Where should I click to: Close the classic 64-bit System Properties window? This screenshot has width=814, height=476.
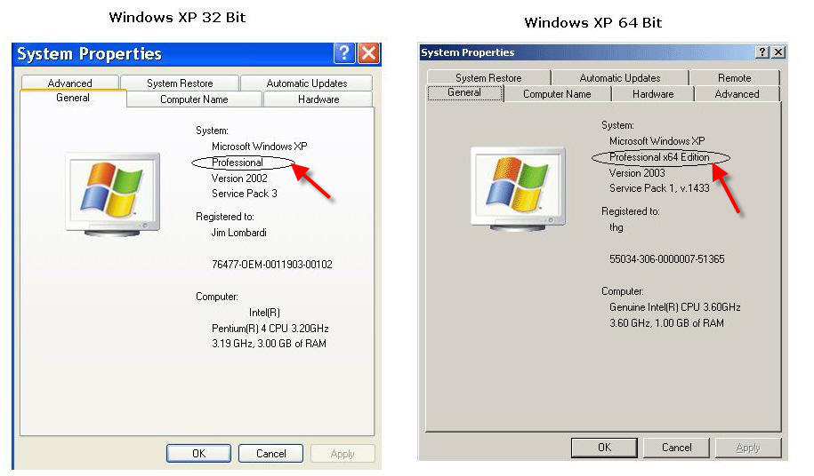[778, 52]
